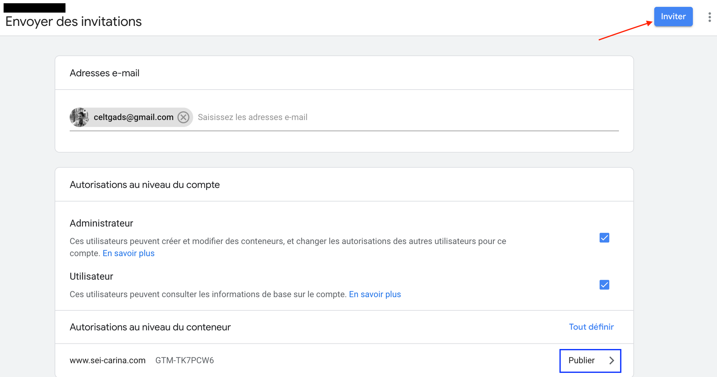Screen dimensions: 717x377
Task: Open 'En savoir plus' under Administrateur
Action: tap(128, 253)
